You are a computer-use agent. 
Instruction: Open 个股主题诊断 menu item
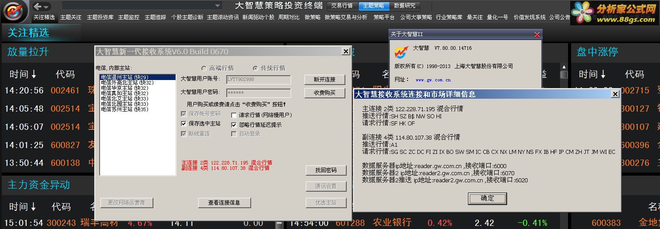tap(187, 17)
